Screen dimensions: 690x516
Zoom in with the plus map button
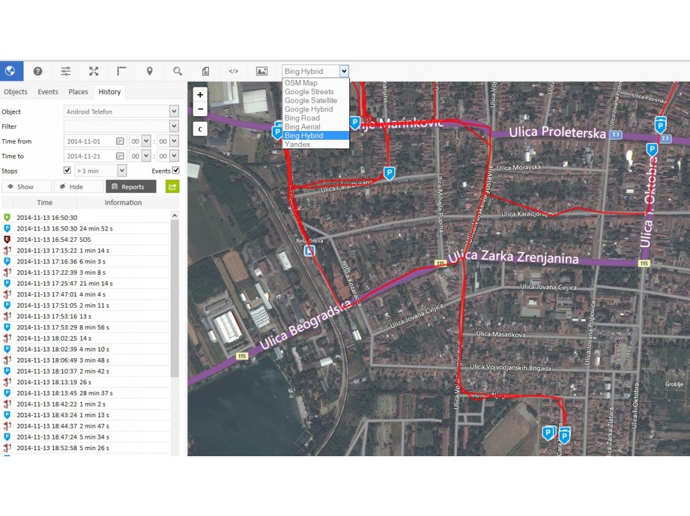click(200, 95)
